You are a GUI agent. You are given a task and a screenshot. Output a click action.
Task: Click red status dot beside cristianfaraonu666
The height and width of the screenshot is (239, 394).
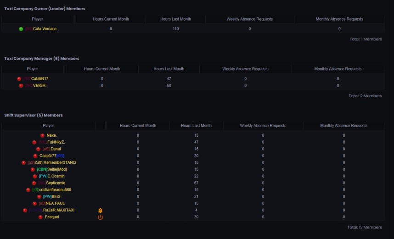coord(28,190)
